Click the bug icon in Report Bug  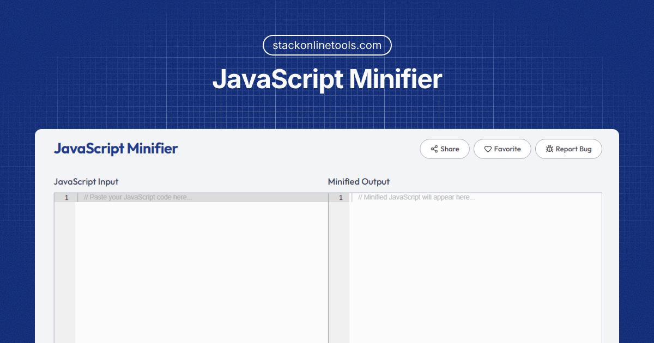pyautogui.click(x=549, y=149)
